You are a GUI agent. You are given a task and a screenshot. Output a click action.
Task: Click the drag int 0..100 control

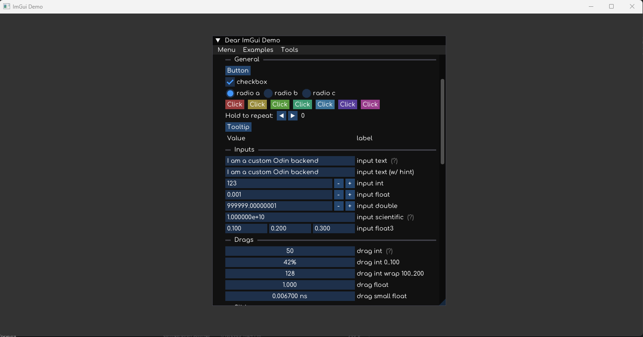coord(290,262)
